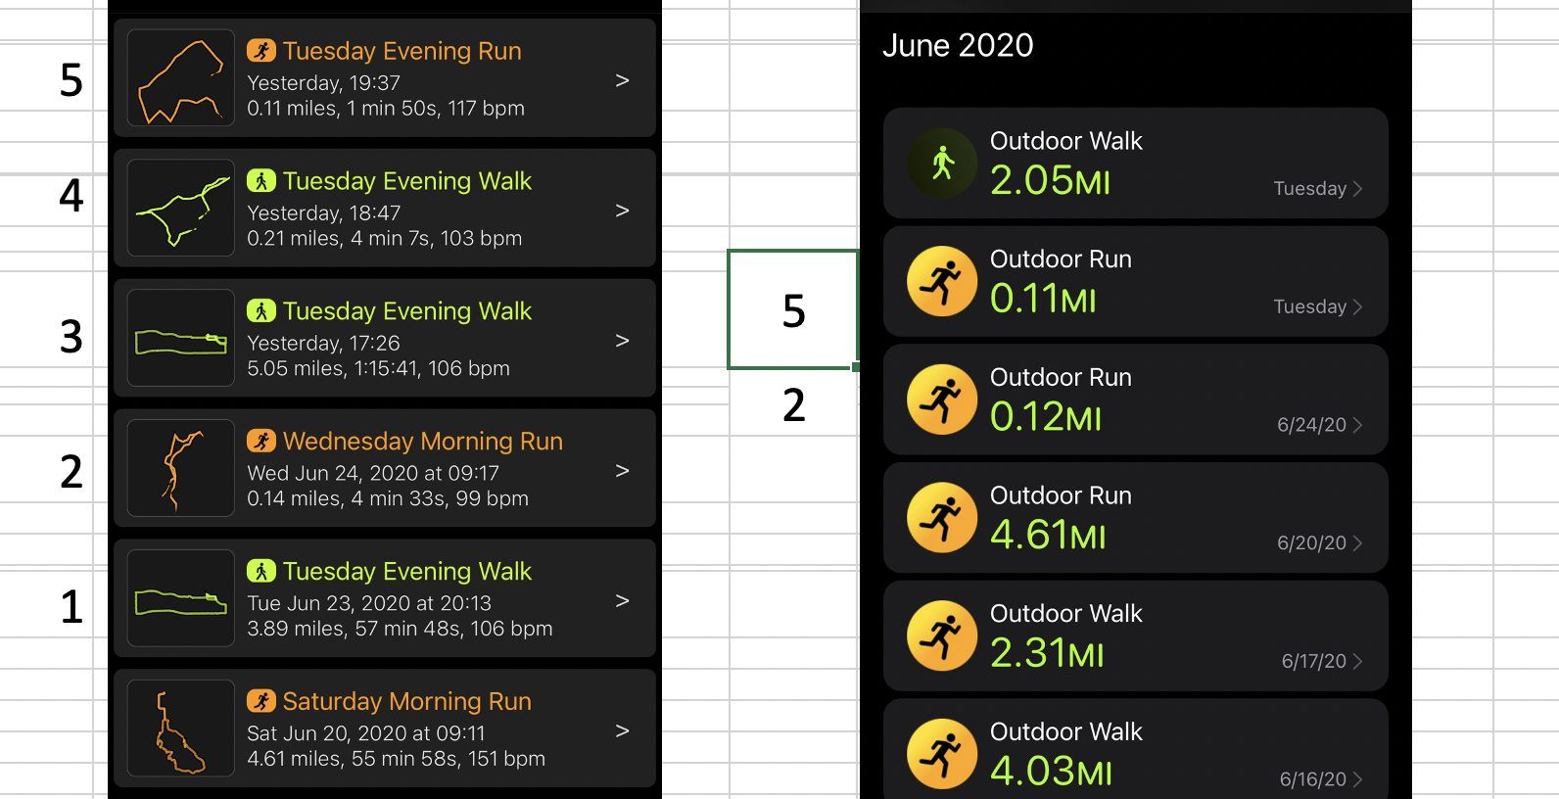Viewport: 1559px width, 799px height.
Task: Open the route map thumbnail for Tuesday Evening Run
Action: click(x=181, y=78)
